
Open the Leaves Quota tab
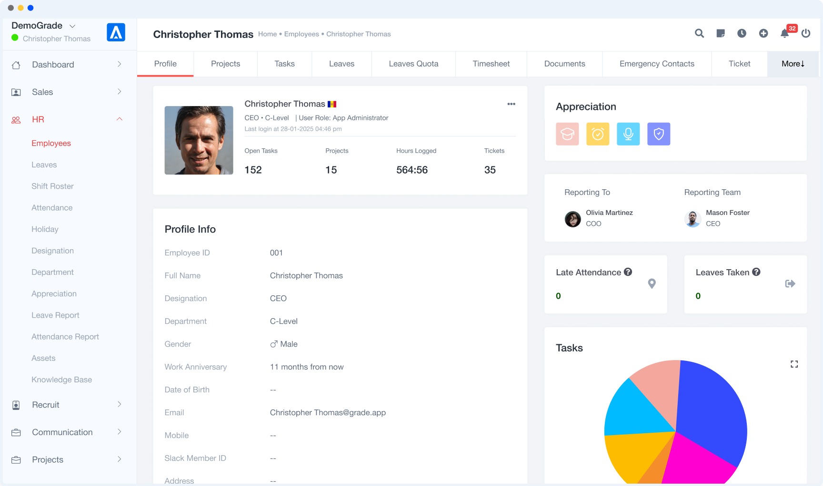(413, 63)
